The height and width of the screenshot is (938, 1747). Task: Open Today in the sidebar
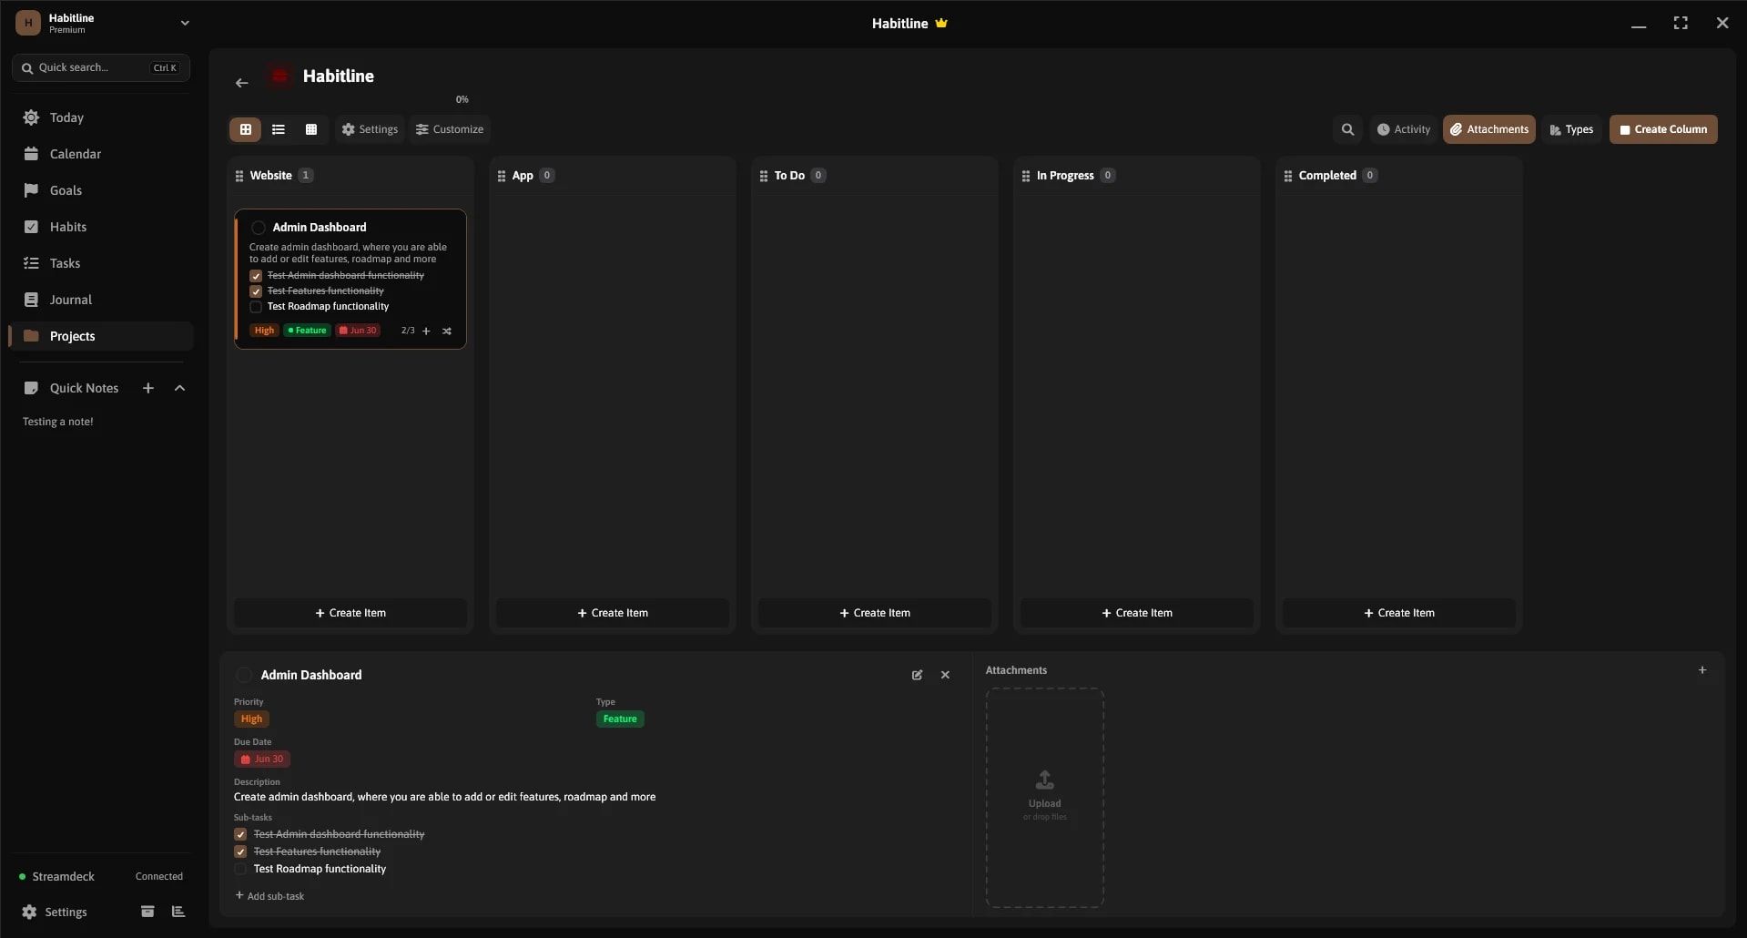tap(102, 117)
